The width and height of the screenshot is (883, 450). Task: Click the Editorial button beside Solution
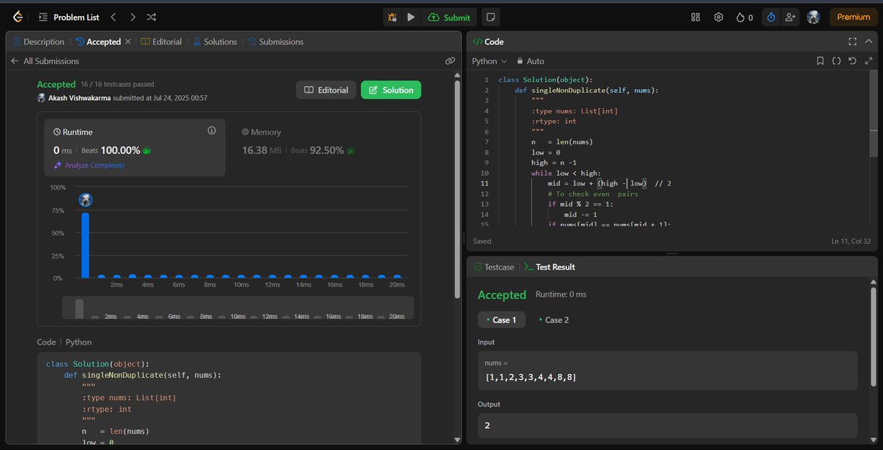click(x=326, y=90)
